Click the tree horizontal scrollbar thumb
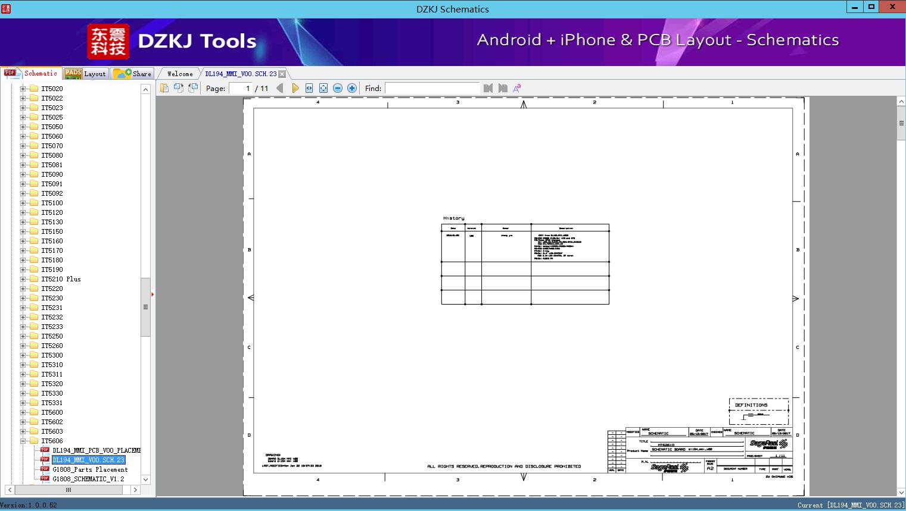This screenshot has height=511, width=906. (x=69, y=490)
